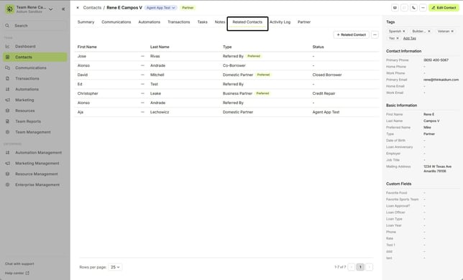
Task: Remove the Yao tag
Action: [398, 38]
